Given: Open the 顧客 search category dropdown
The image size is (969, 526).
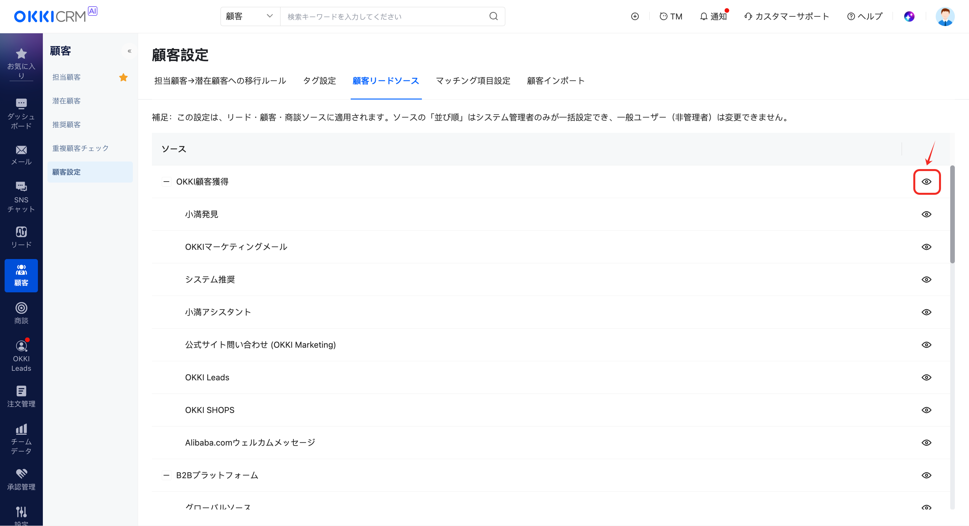Looking at the screenshot, I should (x=250, y=16).
